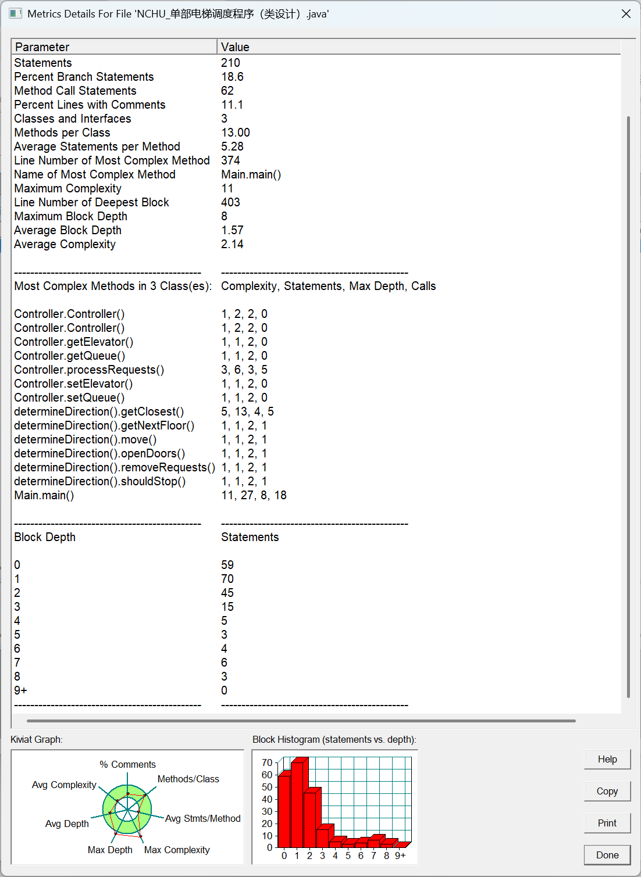641x877 pixels.
Task: Click the statements count 15
Action: coord(227,607)
